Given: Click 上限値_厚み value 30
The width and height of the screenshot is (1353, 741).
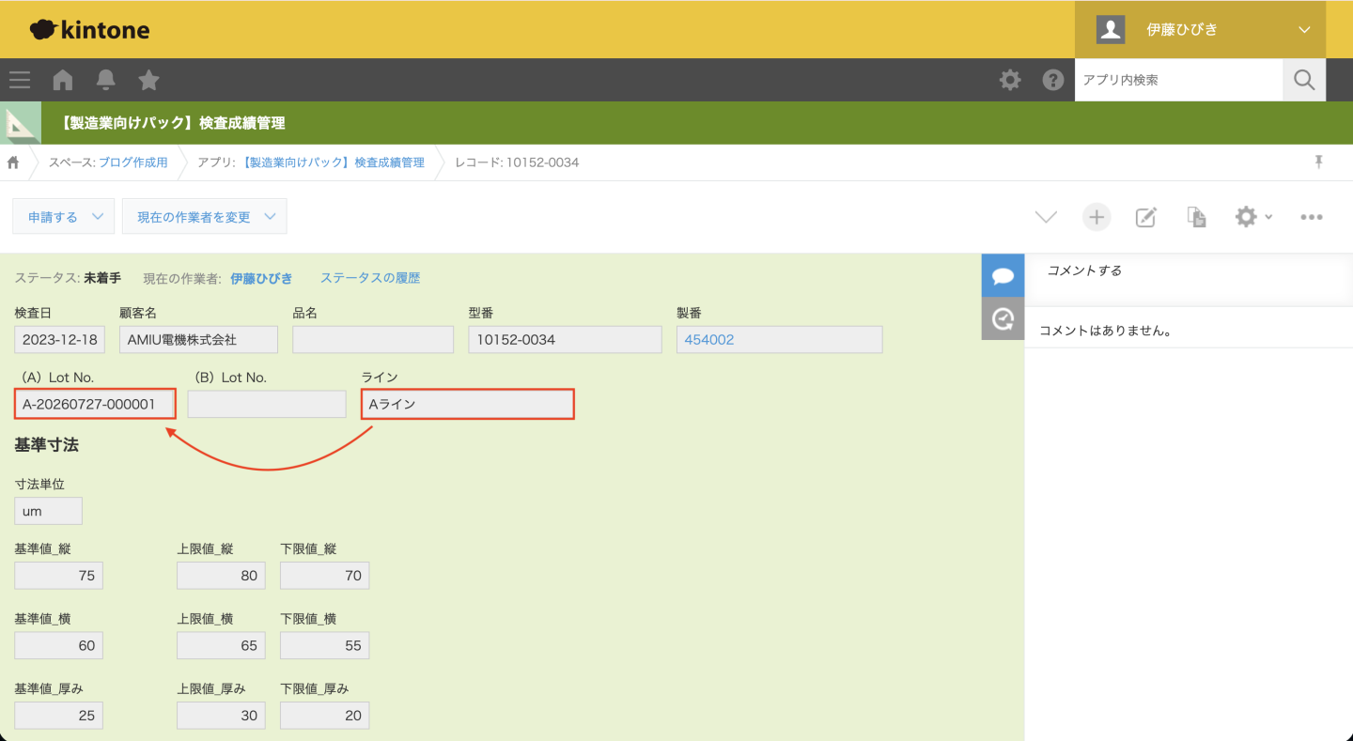Looking at the screenshot, I should point(222,716).
